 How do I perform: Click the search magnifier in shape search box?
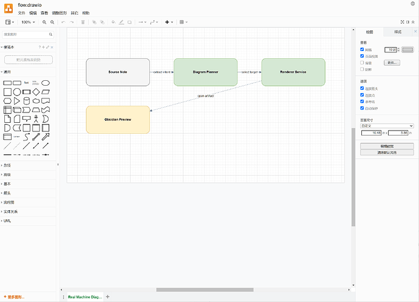tap(50, 35)
